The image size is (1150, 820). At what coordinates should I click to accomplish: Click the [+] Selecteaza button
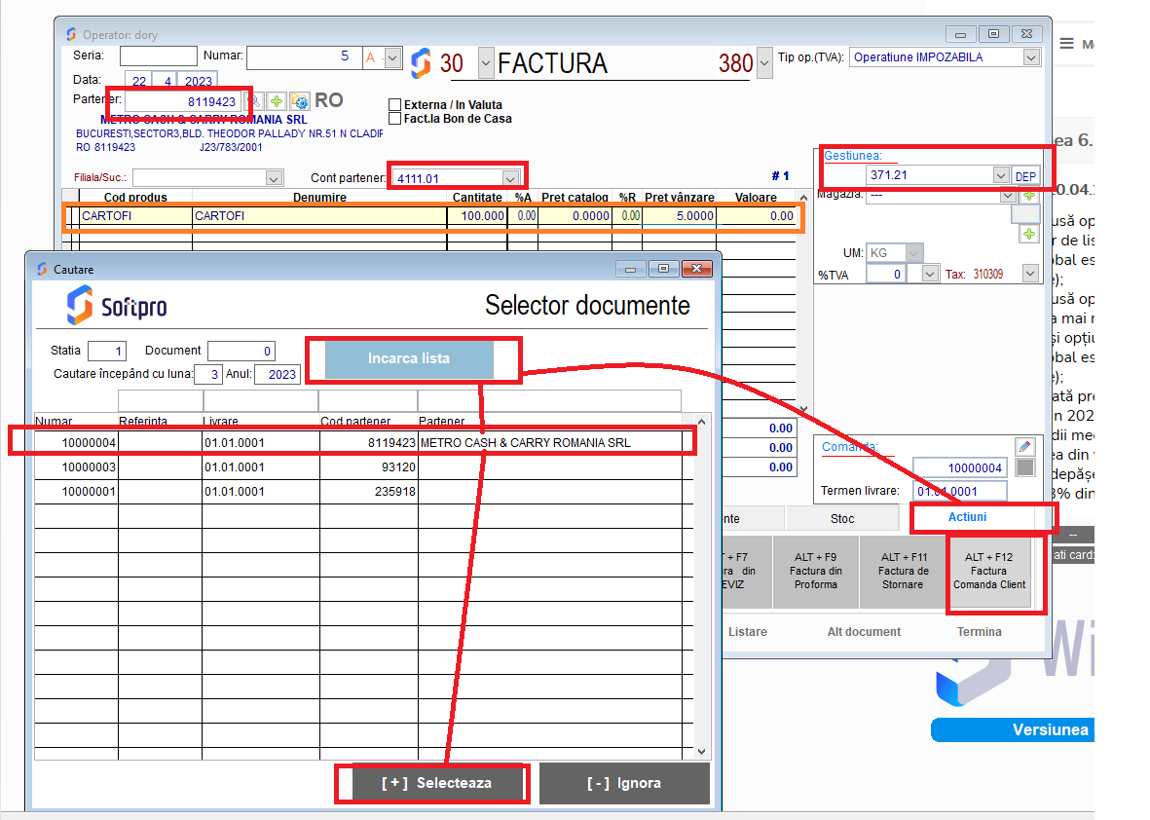(x=436, y=783)
